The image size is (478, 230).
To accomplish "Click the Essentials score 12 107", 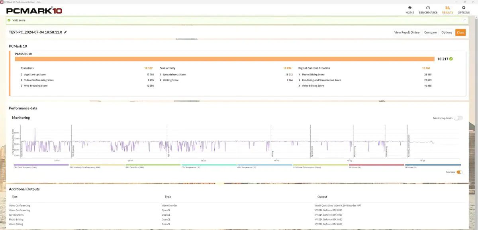I will tap(149, 68).
